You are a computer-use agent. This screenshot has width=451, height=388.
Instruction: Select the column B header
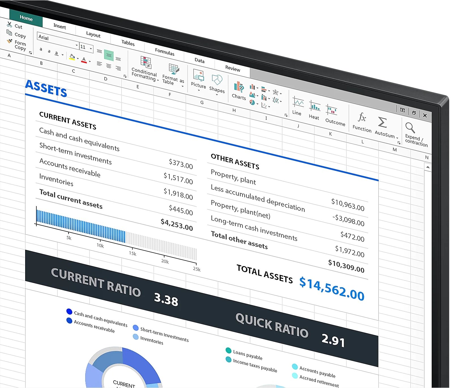pyautogui.click(x=41, y=63)
